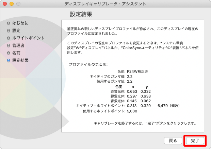Click the blue active bullet for 設定結果
The width and height of the screenshot is (211, 149).
click(9, 60)
